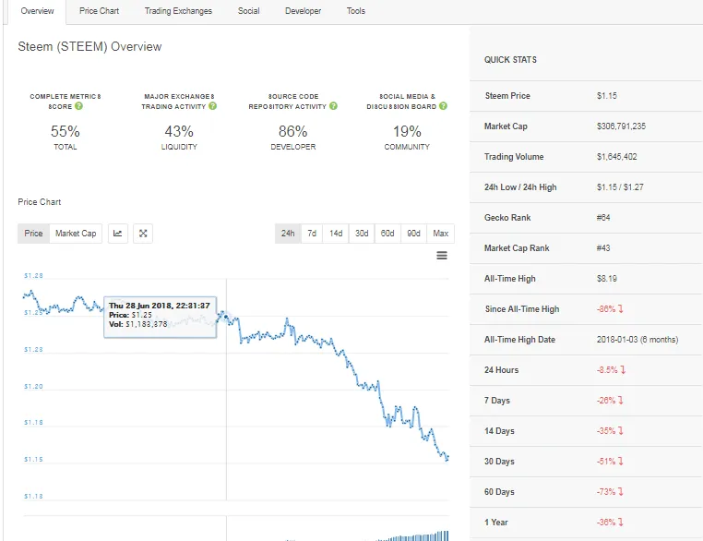Image resolution: width=703 pixels, height=541 pixels.
Task: Click the highlighted data point on price line
Action: 226,318
